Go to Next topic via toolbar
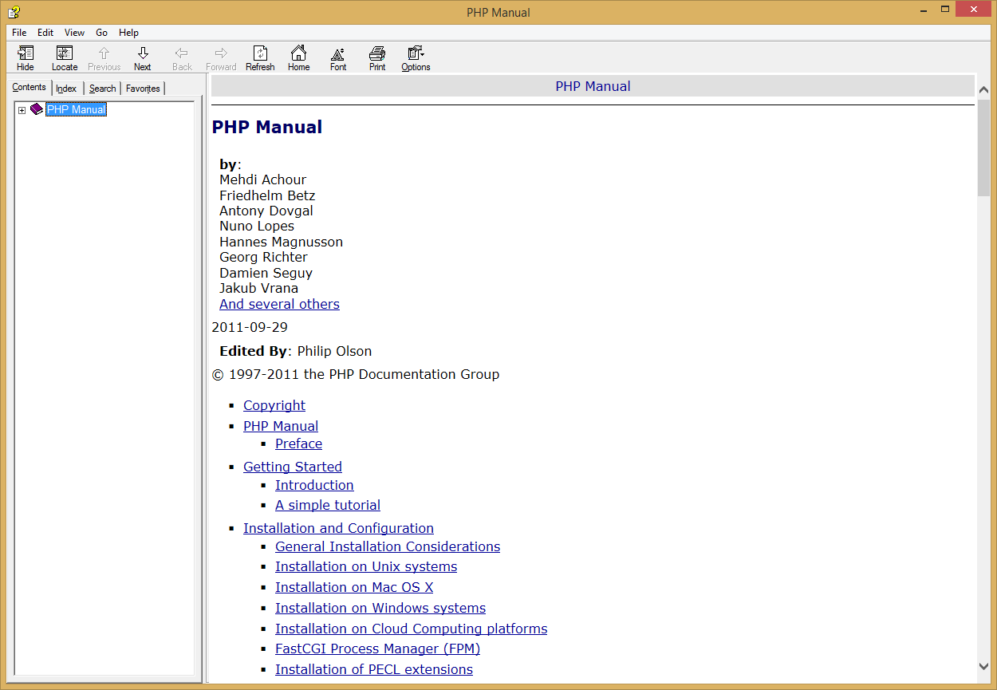This screenshot has height=690, width=997. (x=143, y=58)
